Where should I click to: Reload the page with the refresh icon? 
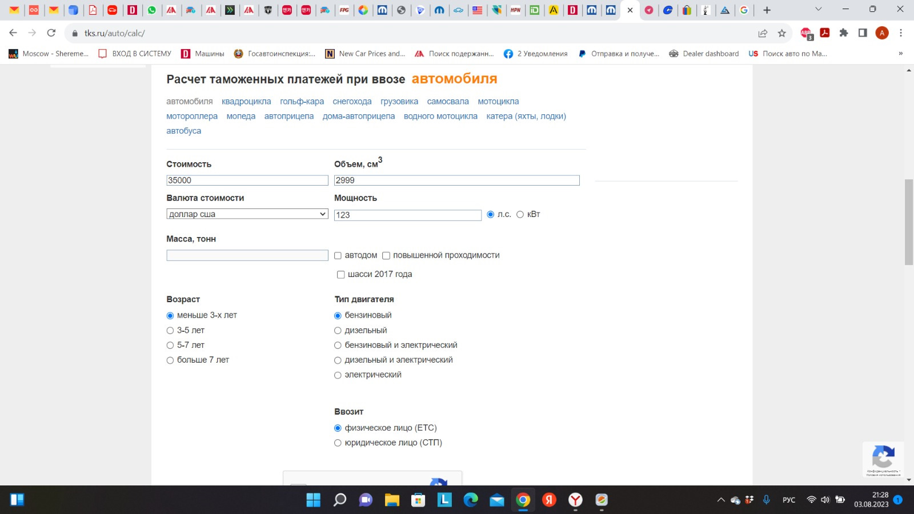(51, 33)
